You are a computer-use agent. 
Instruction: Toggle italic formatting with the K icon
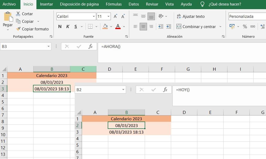(68, 26)
